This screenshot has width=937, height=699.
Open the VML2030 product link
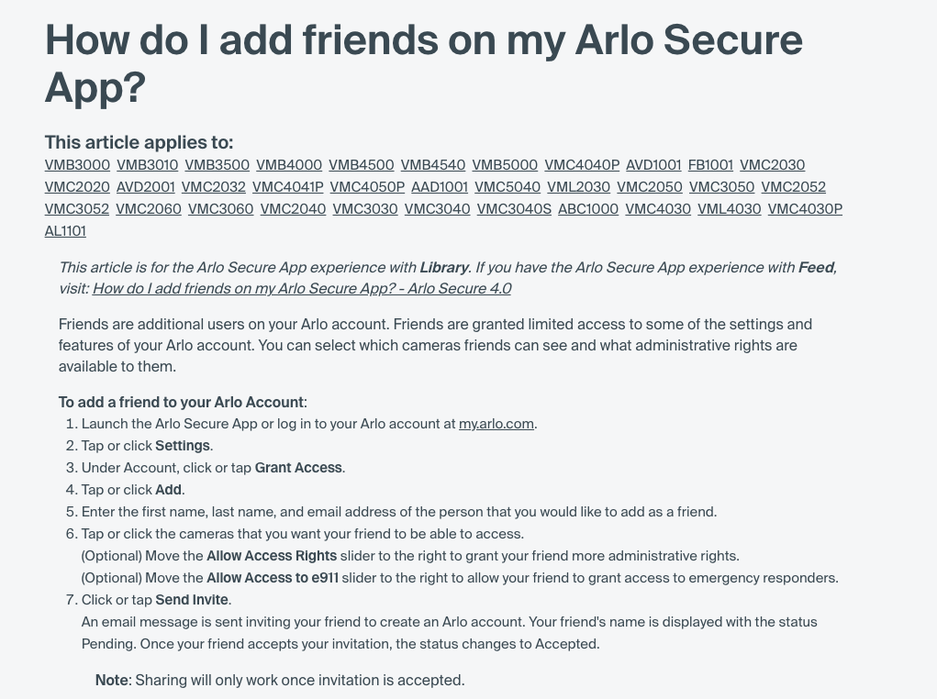pos(578,187)
